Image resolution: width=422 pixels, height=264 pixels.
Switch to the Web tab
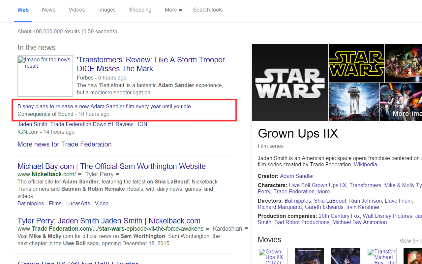23,10
